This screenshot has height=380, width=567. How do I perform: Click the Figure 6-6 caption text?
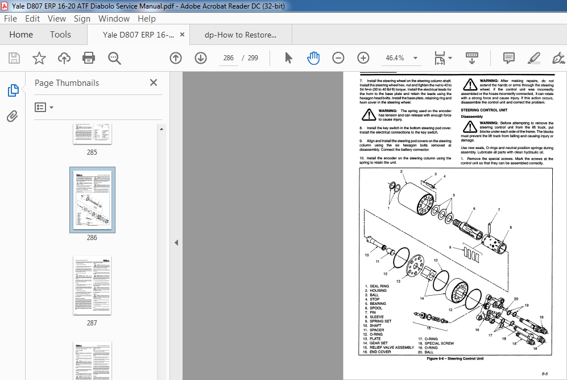pos(455,359)
